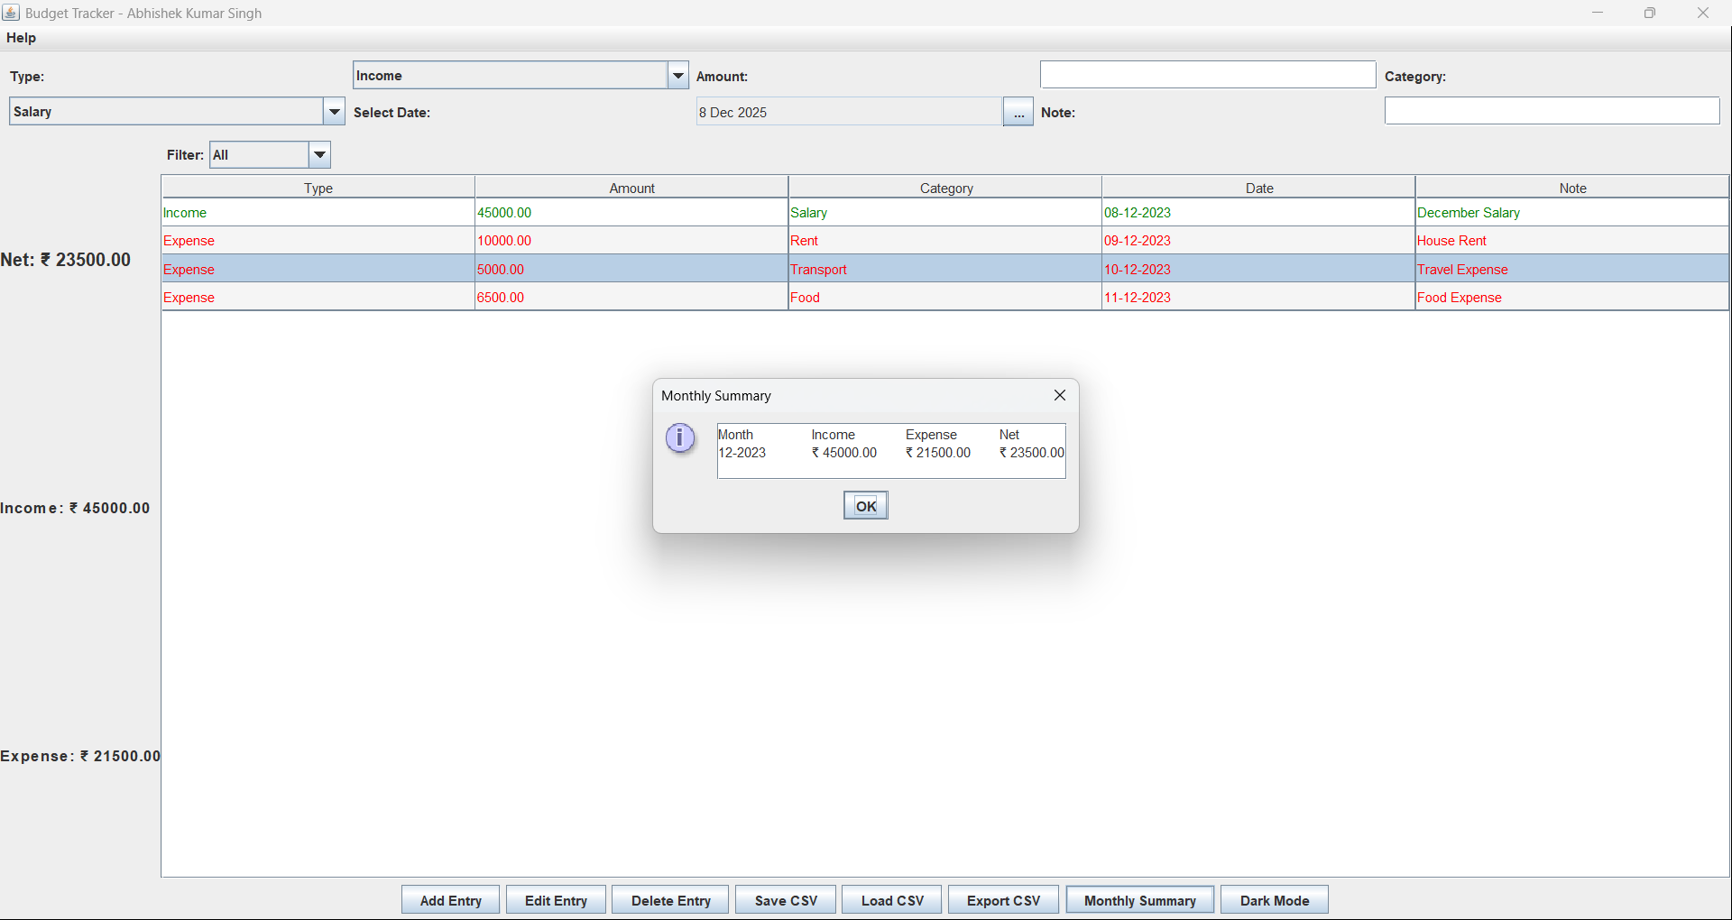Select the Travel Expense note cell

[x=1572, y=269]
